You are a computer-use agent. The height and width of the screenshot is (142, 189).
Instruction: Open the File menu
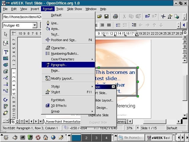(5, 9)
